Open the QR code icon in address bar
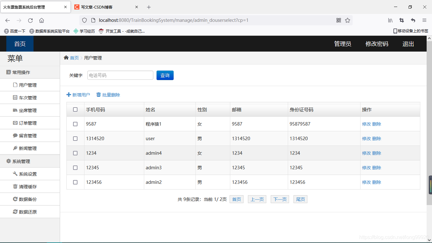This screenshot has width=432, height=243. (x=339, y=20)
